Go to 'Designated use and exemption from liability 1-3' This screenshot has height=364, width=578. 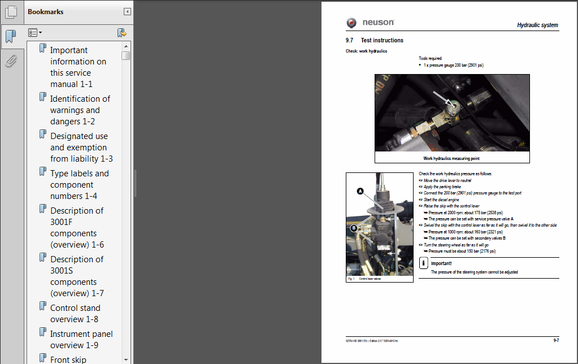pyautogui.click(x=81, y=147)
